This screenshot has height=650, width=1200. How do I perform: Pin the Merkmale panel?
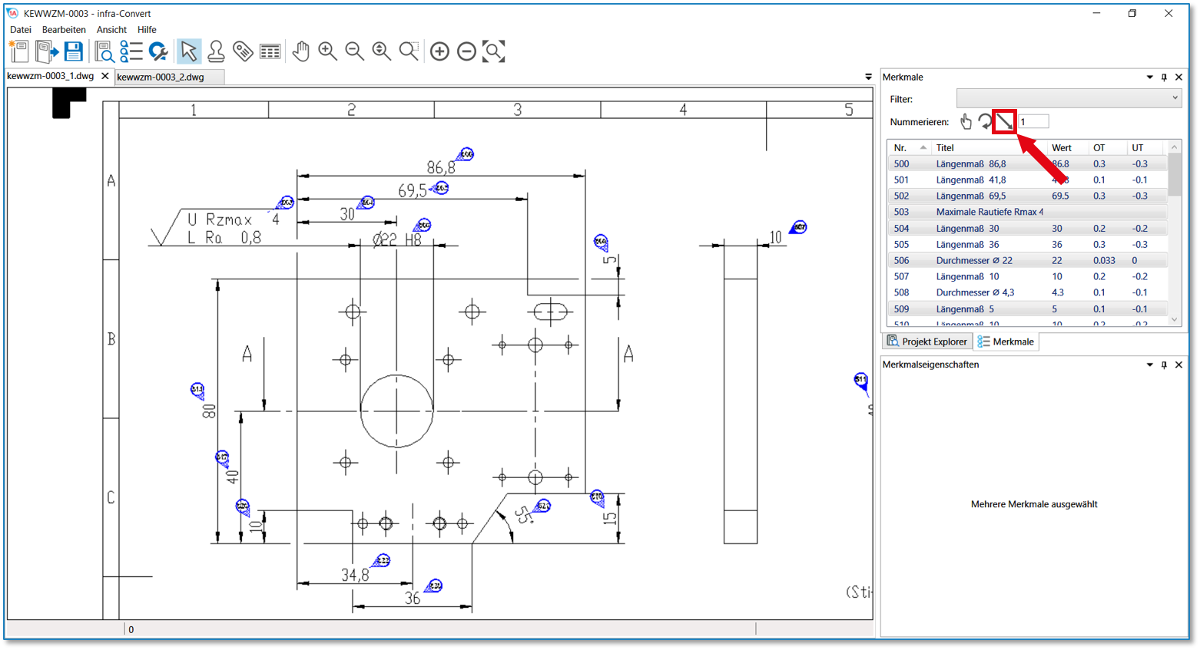pyautogui.click(x=1164, y=78)
